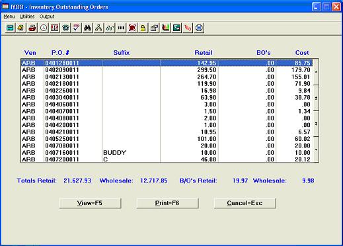Image resolution: width=343 pixels, height=246 pixels.
Task: Select P.O. 0404060011 row
Action: [x=167, y=104]
